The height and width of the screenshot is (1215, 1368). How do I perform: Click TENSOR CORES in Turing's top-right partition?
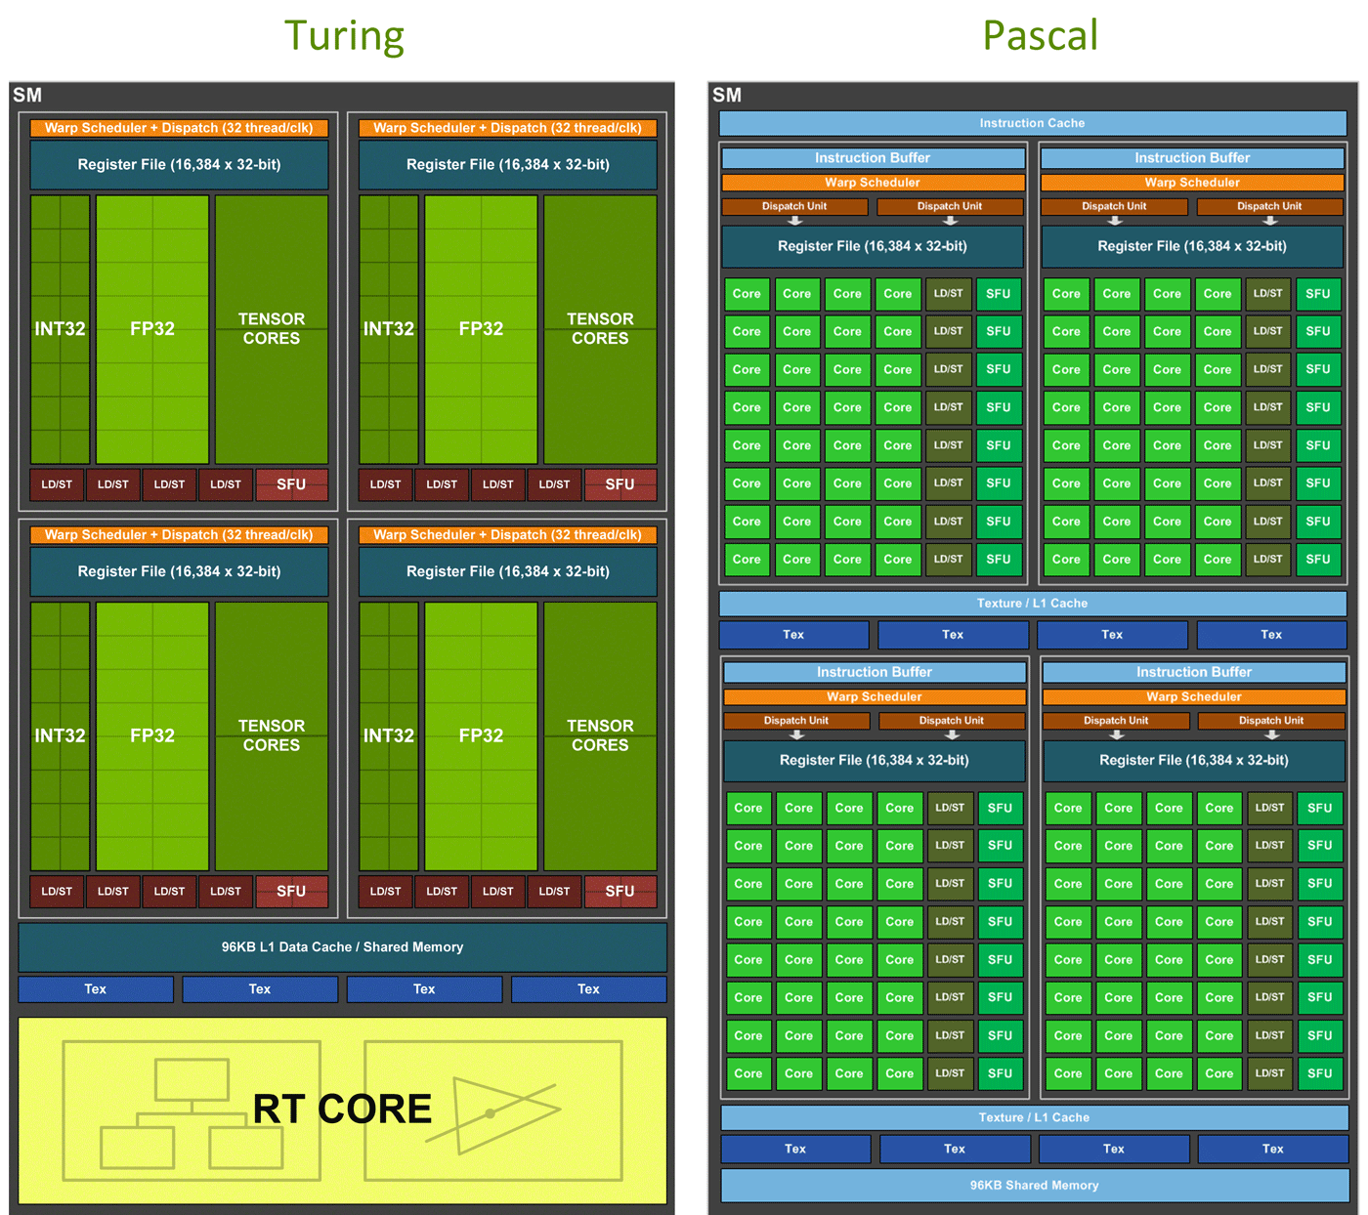(600, 329)
